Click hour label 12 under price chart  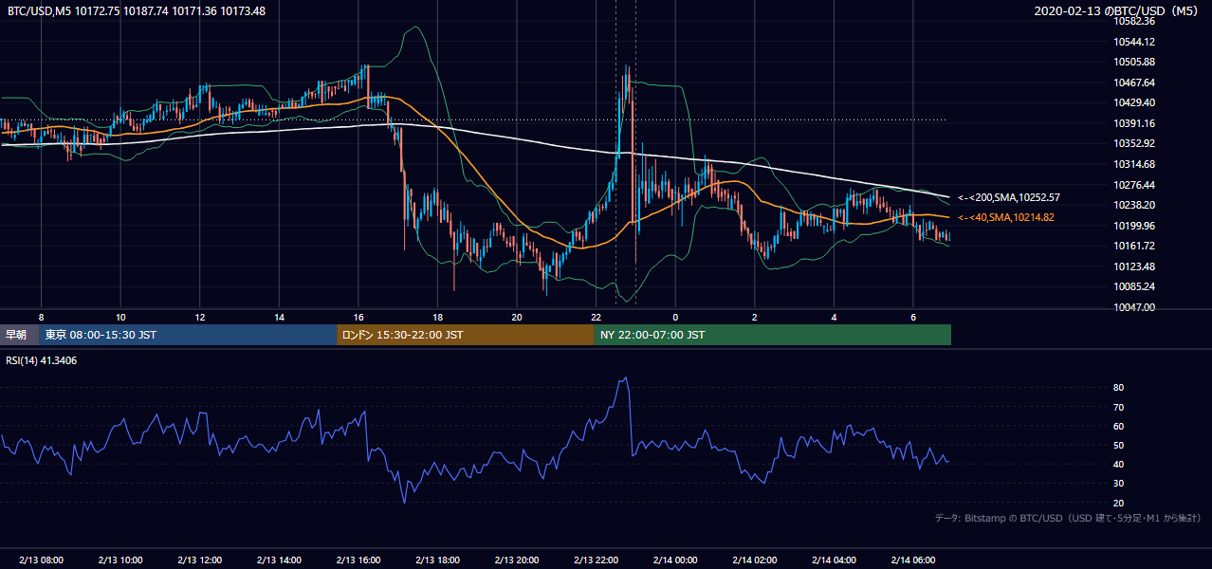(199, 317)
